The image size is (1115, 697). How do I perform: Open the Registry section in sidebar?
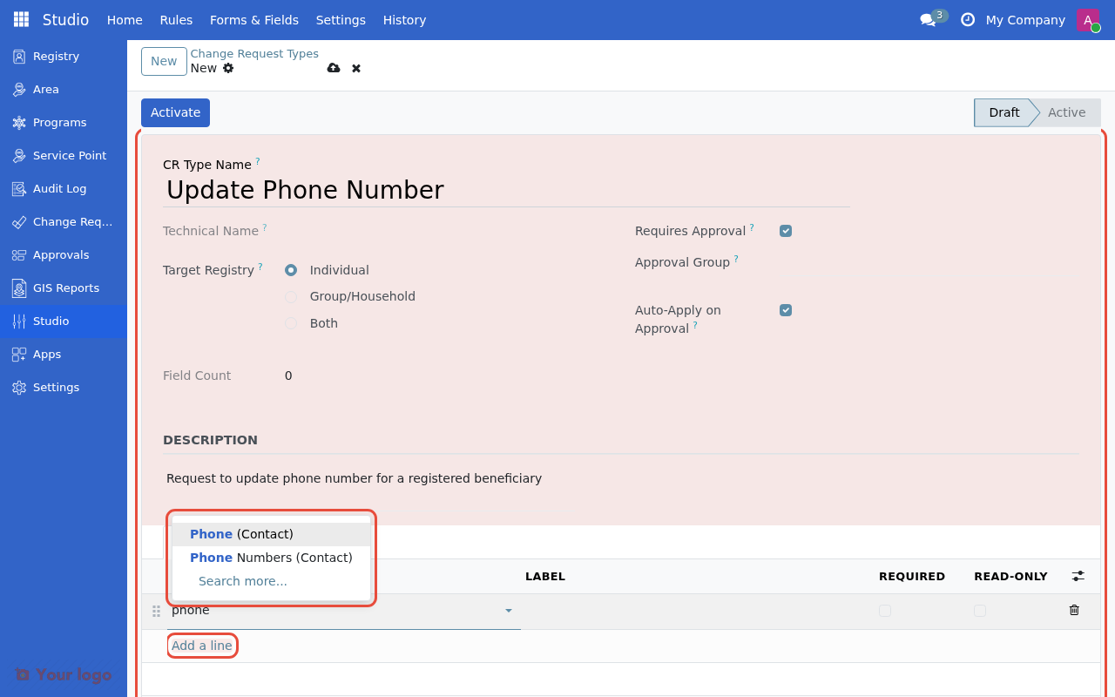[x=54, y=56]
